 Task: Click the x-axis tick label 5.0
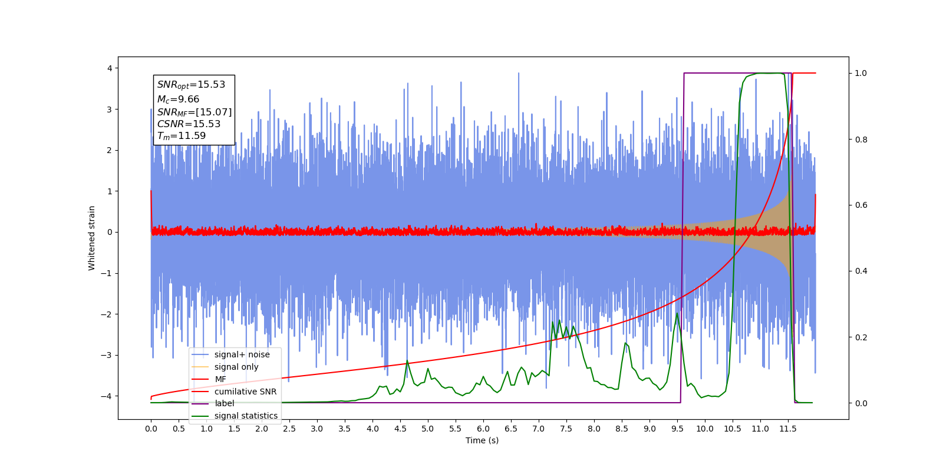point(428,429)
